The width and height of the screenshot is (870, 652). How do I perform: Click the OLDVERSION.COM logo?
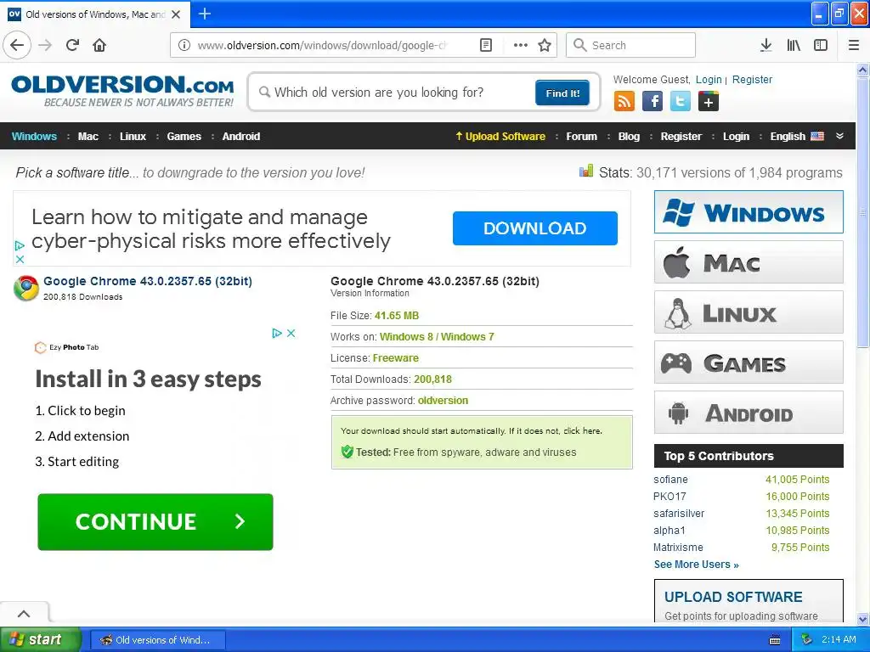(122, 91)
